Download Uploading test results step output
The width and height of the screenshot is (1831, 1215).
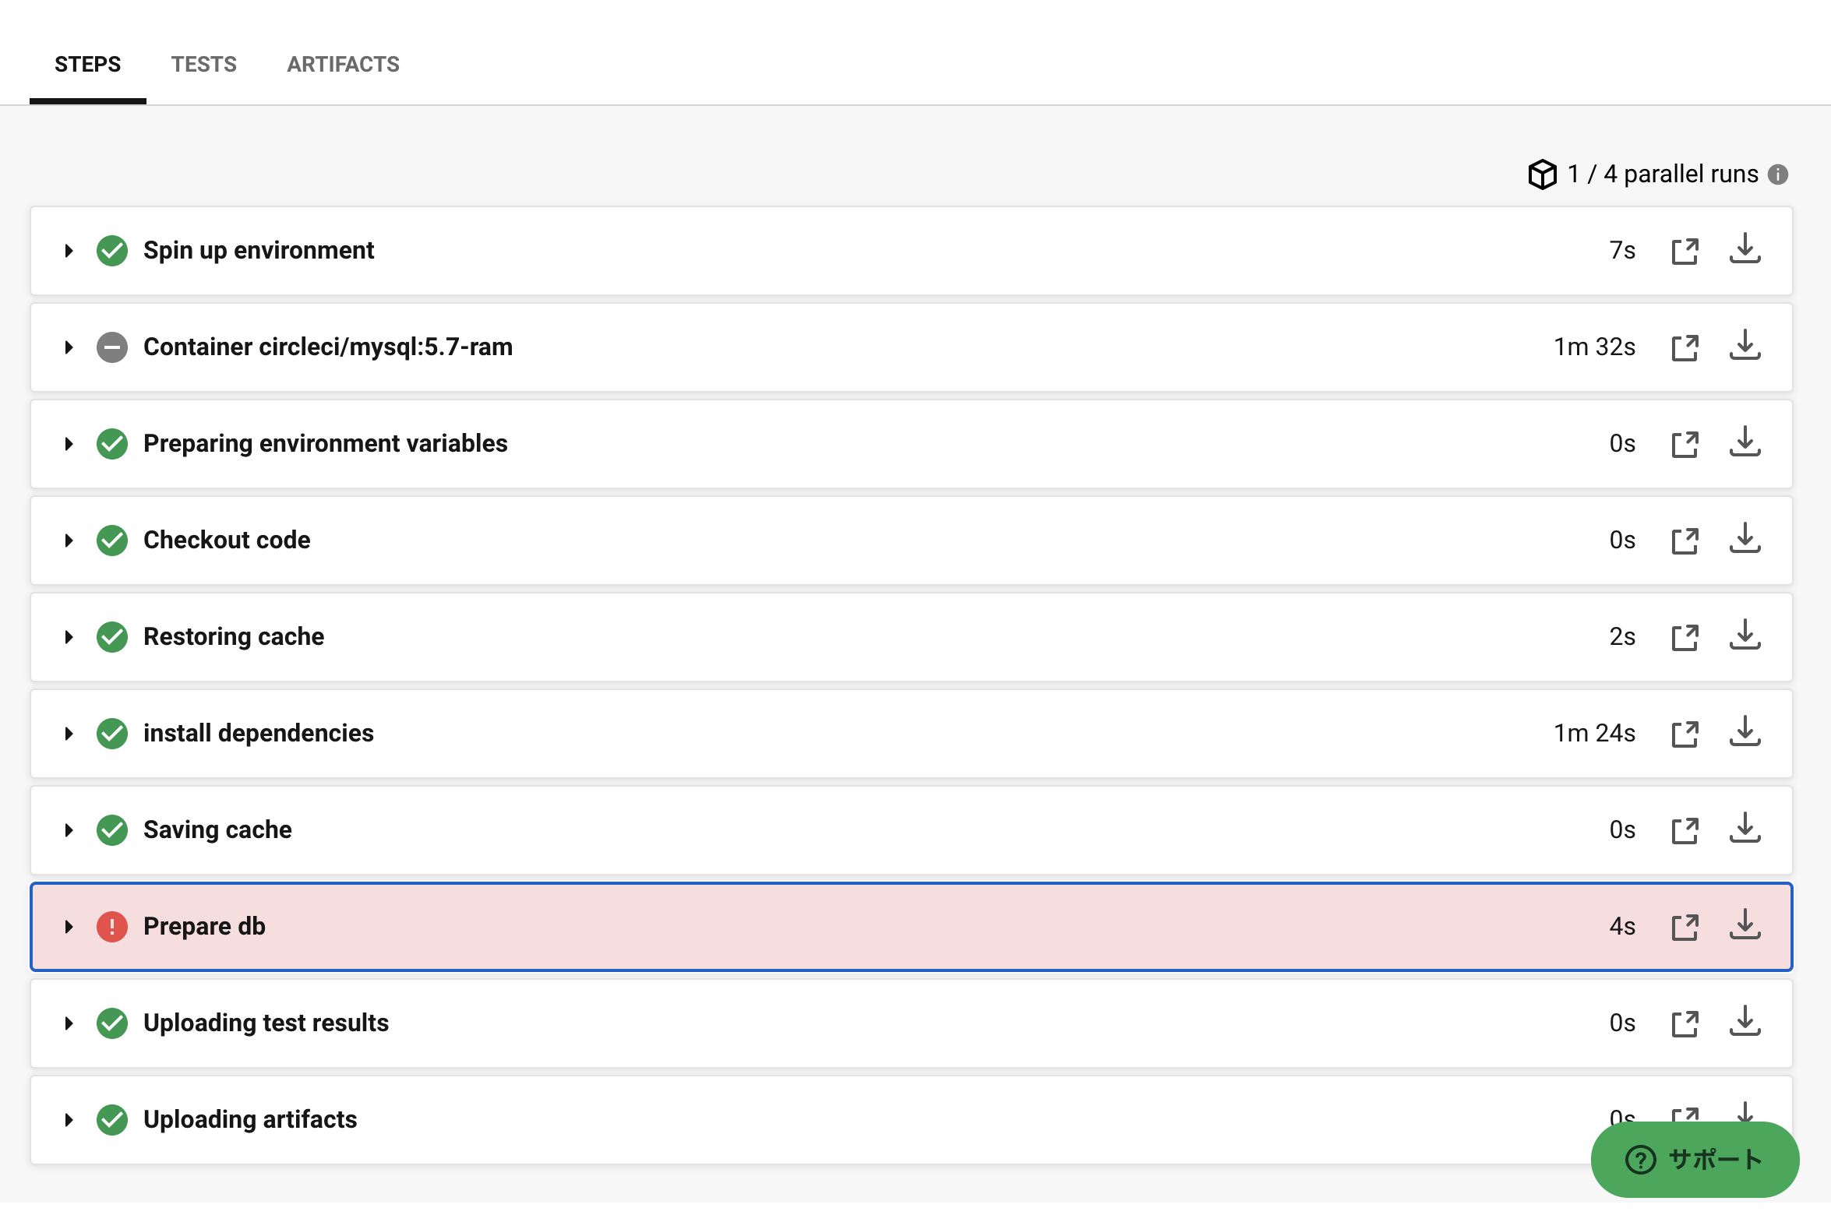tap(1745, 1023)
